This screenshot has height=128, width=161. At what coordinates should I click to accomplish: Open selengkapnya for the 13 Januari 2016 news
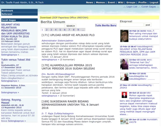coord(50,60)
